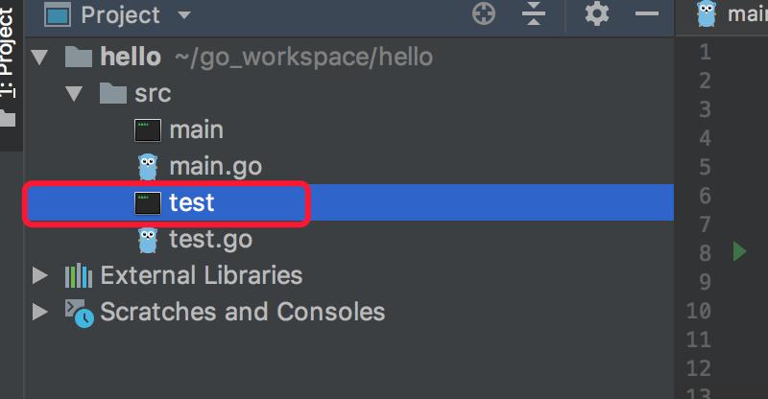
Task: Click the Collapse All icon in Project toolbar
Action: point(534,13)
